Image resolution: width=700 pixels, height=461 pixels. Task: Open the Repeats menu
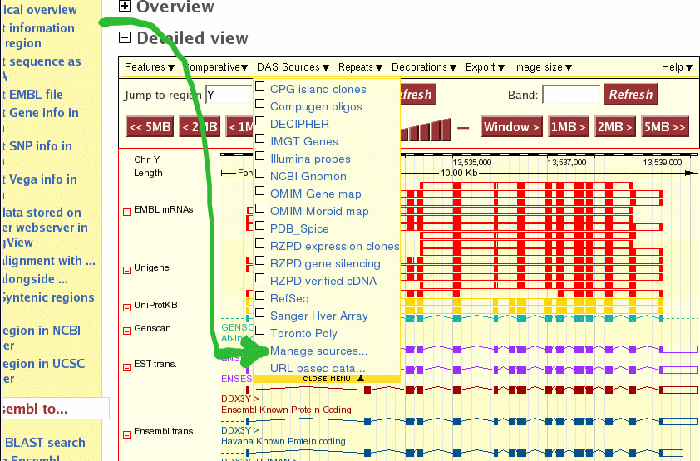360,67
